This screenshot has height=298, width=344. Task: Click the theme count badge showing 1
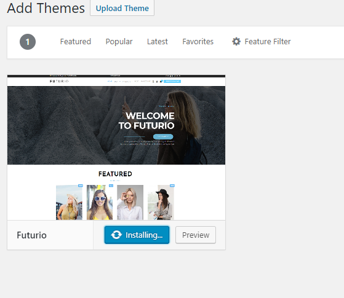(x=28, y=42)
